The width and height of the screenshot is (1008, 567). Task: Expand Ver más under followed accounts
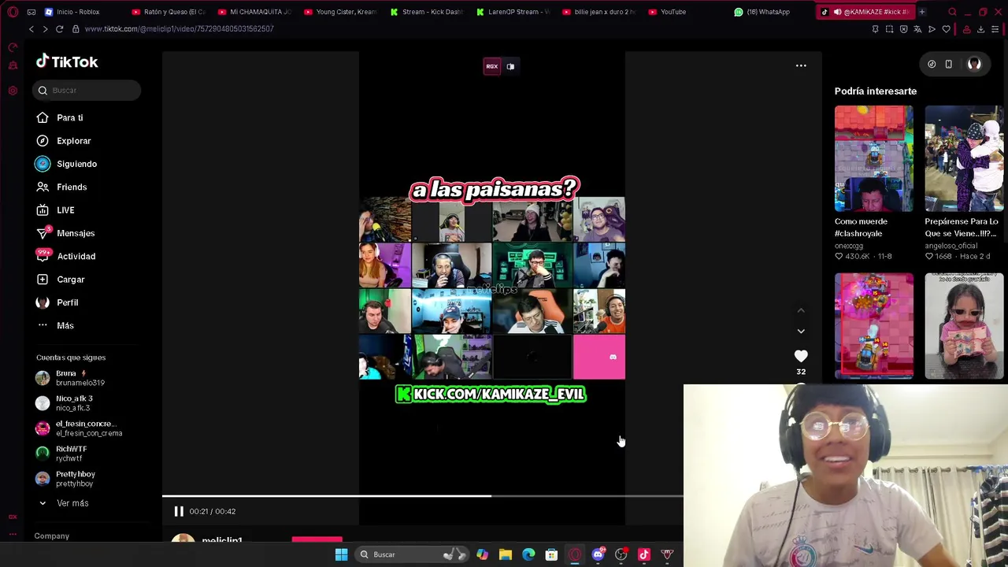click(63, 503)
